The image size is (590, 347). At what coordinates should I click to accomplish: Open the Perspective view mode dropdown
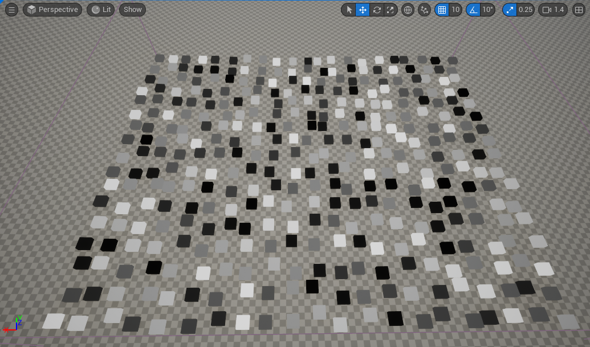point(52,10)
